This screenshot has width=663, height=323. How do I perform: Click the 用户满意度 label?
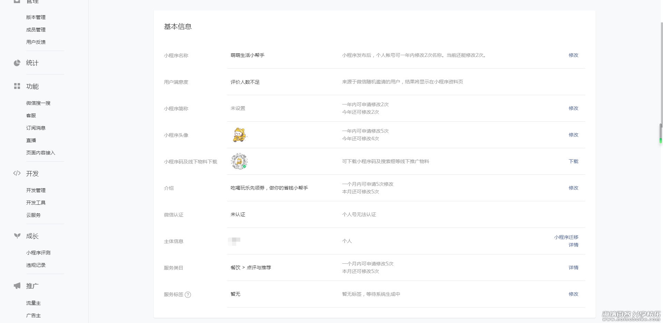(176, 82)
